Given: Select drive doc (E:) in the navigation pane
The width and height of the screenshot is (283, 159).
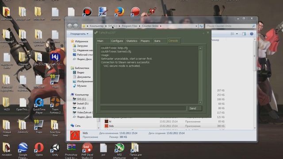Looking at the screenshot, I should [x=79, y=108].
